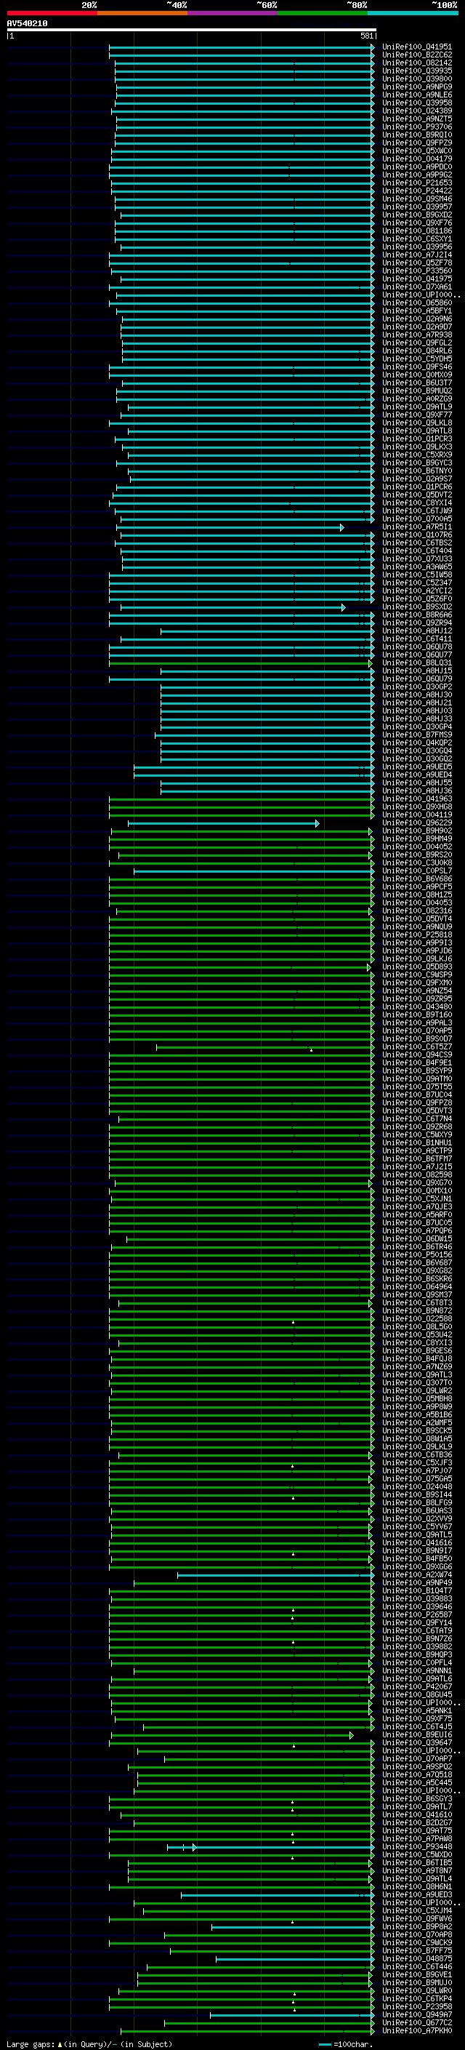Open hit UniRef100_A3AW65
Viewport: 465px width, 2050px height.
coord(416,566)
